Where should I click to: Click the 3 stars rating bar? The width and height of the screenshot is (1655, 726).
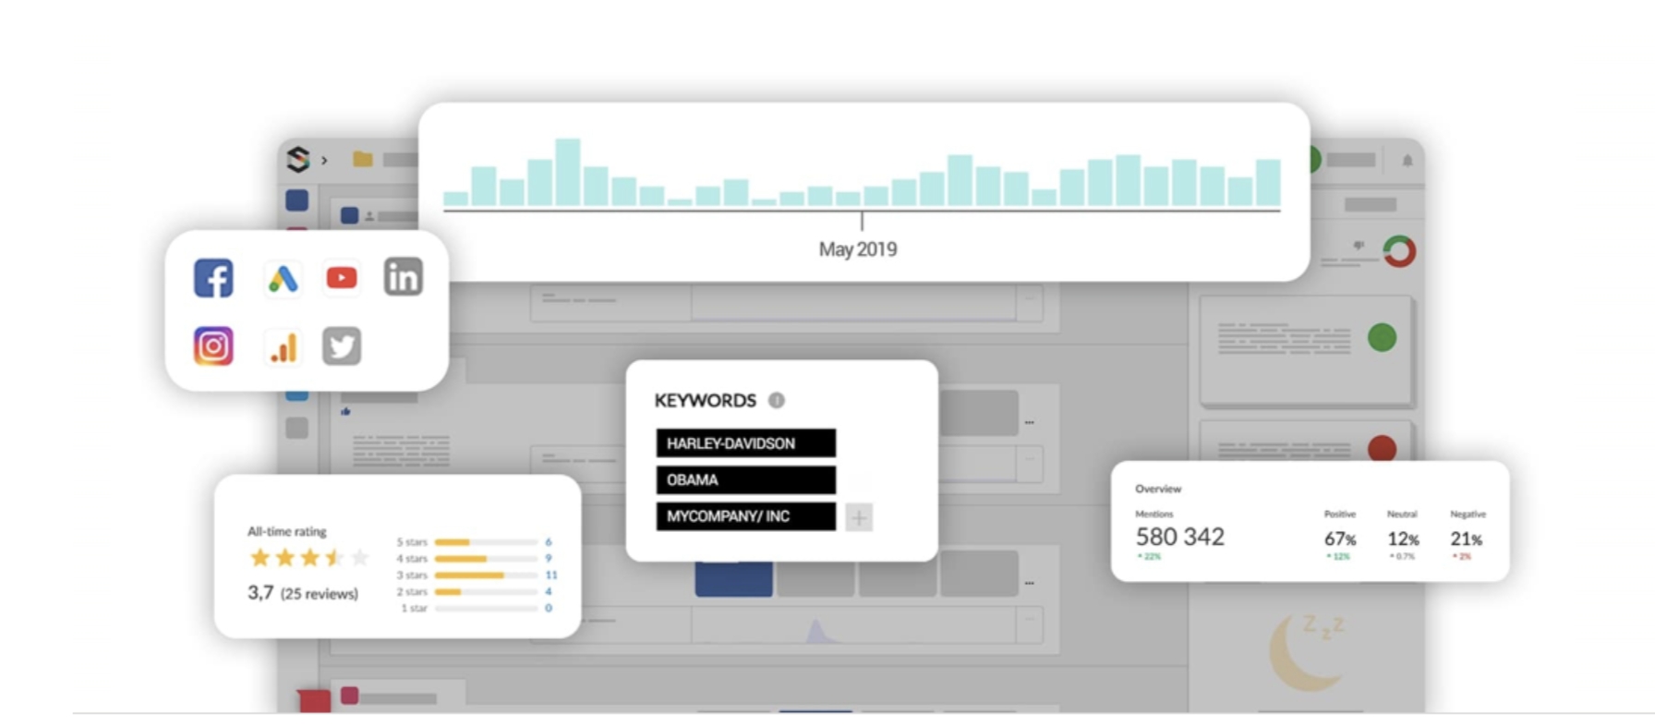point(487,575)
